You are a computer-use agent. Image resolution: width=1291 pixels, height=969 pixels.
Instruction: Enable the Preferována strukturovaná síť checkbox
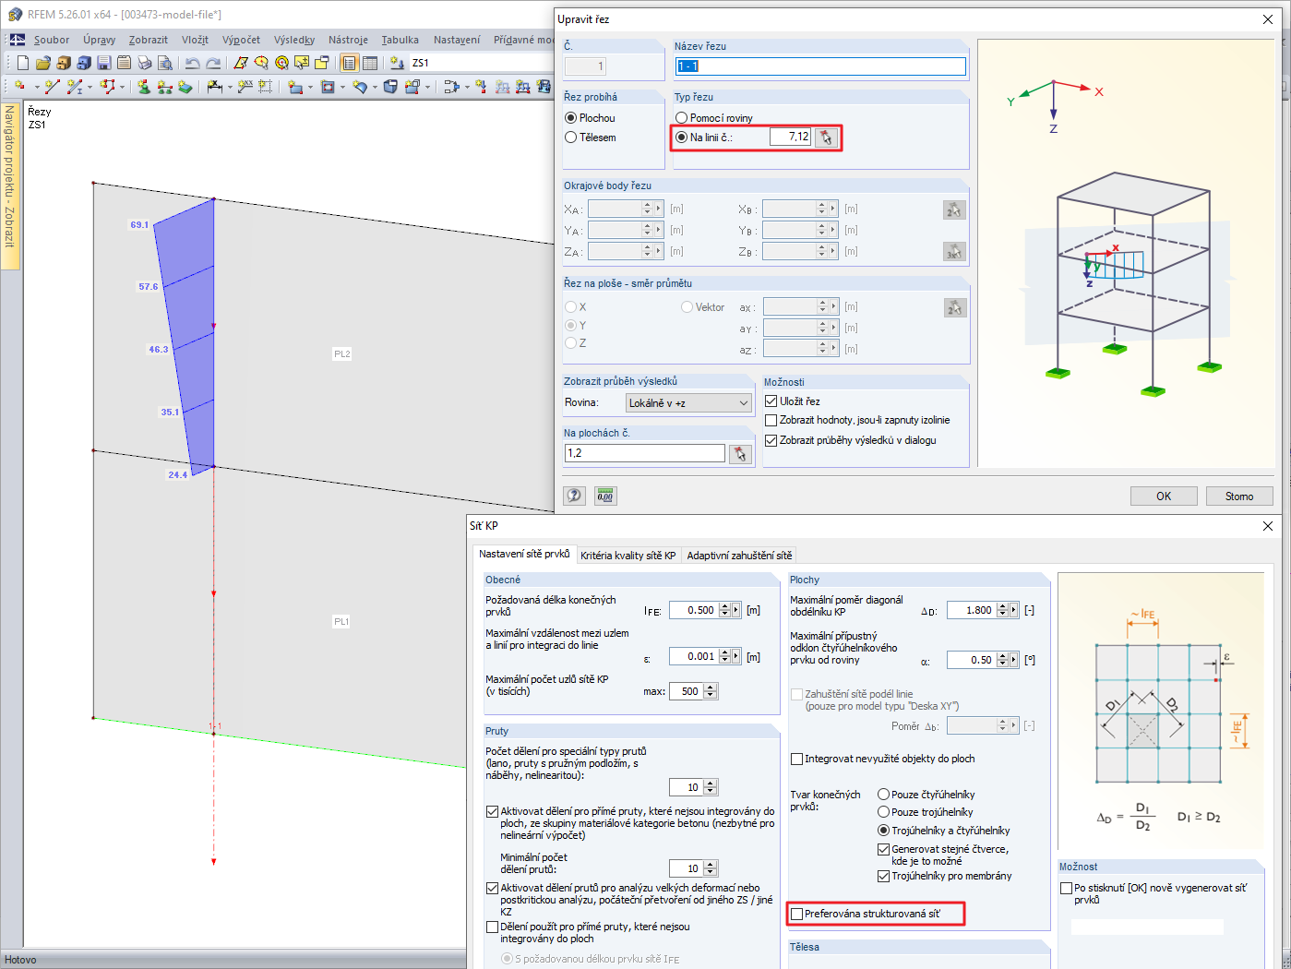point(797,914)
